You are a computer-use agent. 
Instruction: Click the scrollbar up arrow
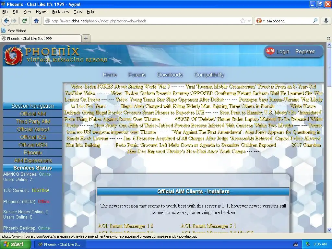tap(329, 45)
